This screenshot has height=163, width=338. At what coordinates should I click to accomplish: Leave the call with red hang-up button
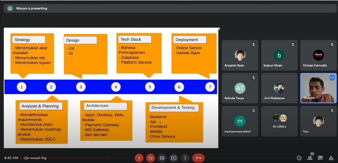198,158
